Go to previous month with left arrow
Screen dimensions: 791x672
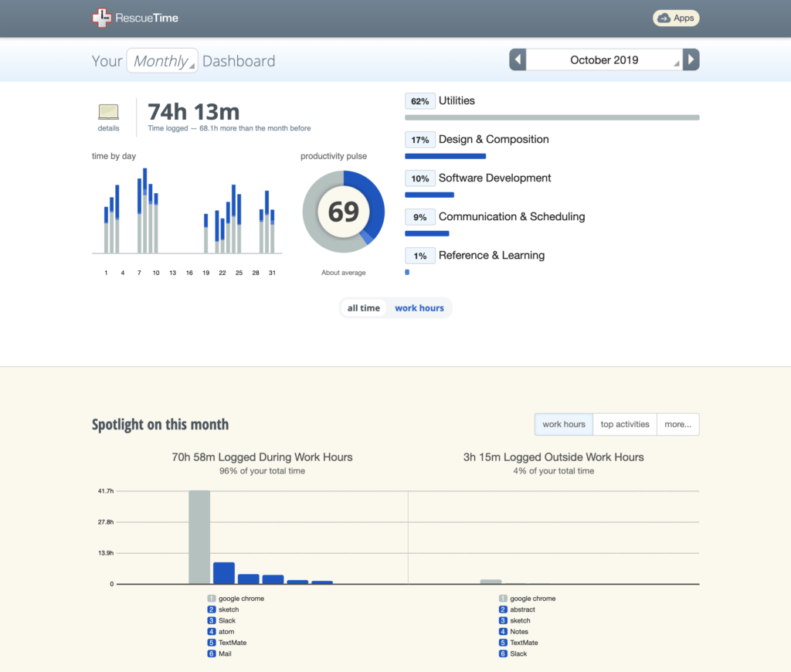pos(517,59)
